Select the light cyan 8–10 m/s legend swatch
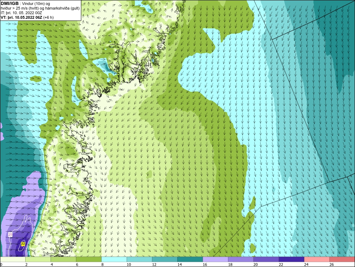 coord(114,259)
